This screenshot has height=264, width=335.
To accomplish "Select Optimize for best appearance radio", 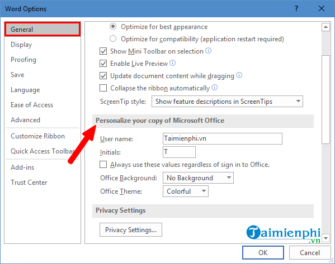I will 113,26.
